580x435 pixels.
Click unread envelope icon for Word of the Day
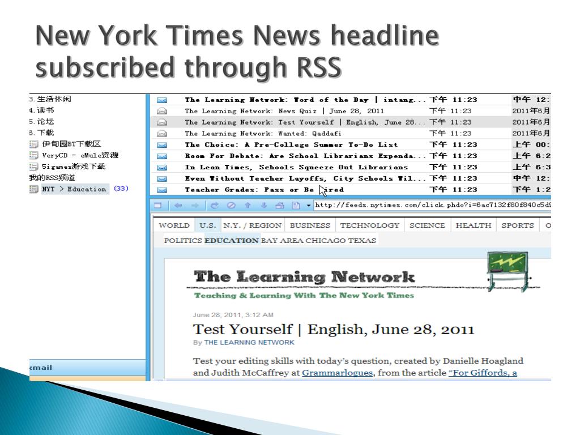161,100
